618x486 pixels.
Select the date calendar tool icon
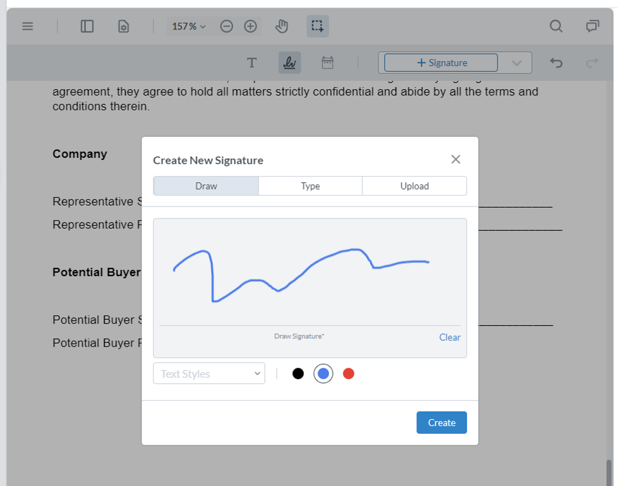[x=327, y=63]
